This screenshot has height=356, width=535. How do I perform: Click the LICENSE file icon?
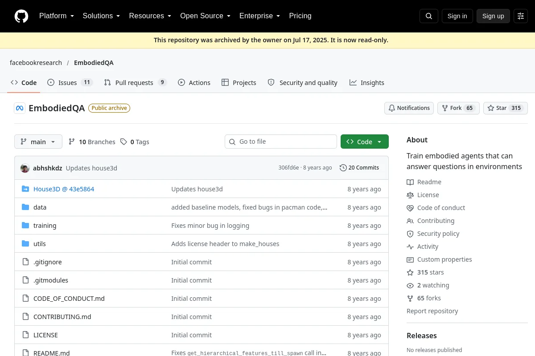click(x=25, y=335)
